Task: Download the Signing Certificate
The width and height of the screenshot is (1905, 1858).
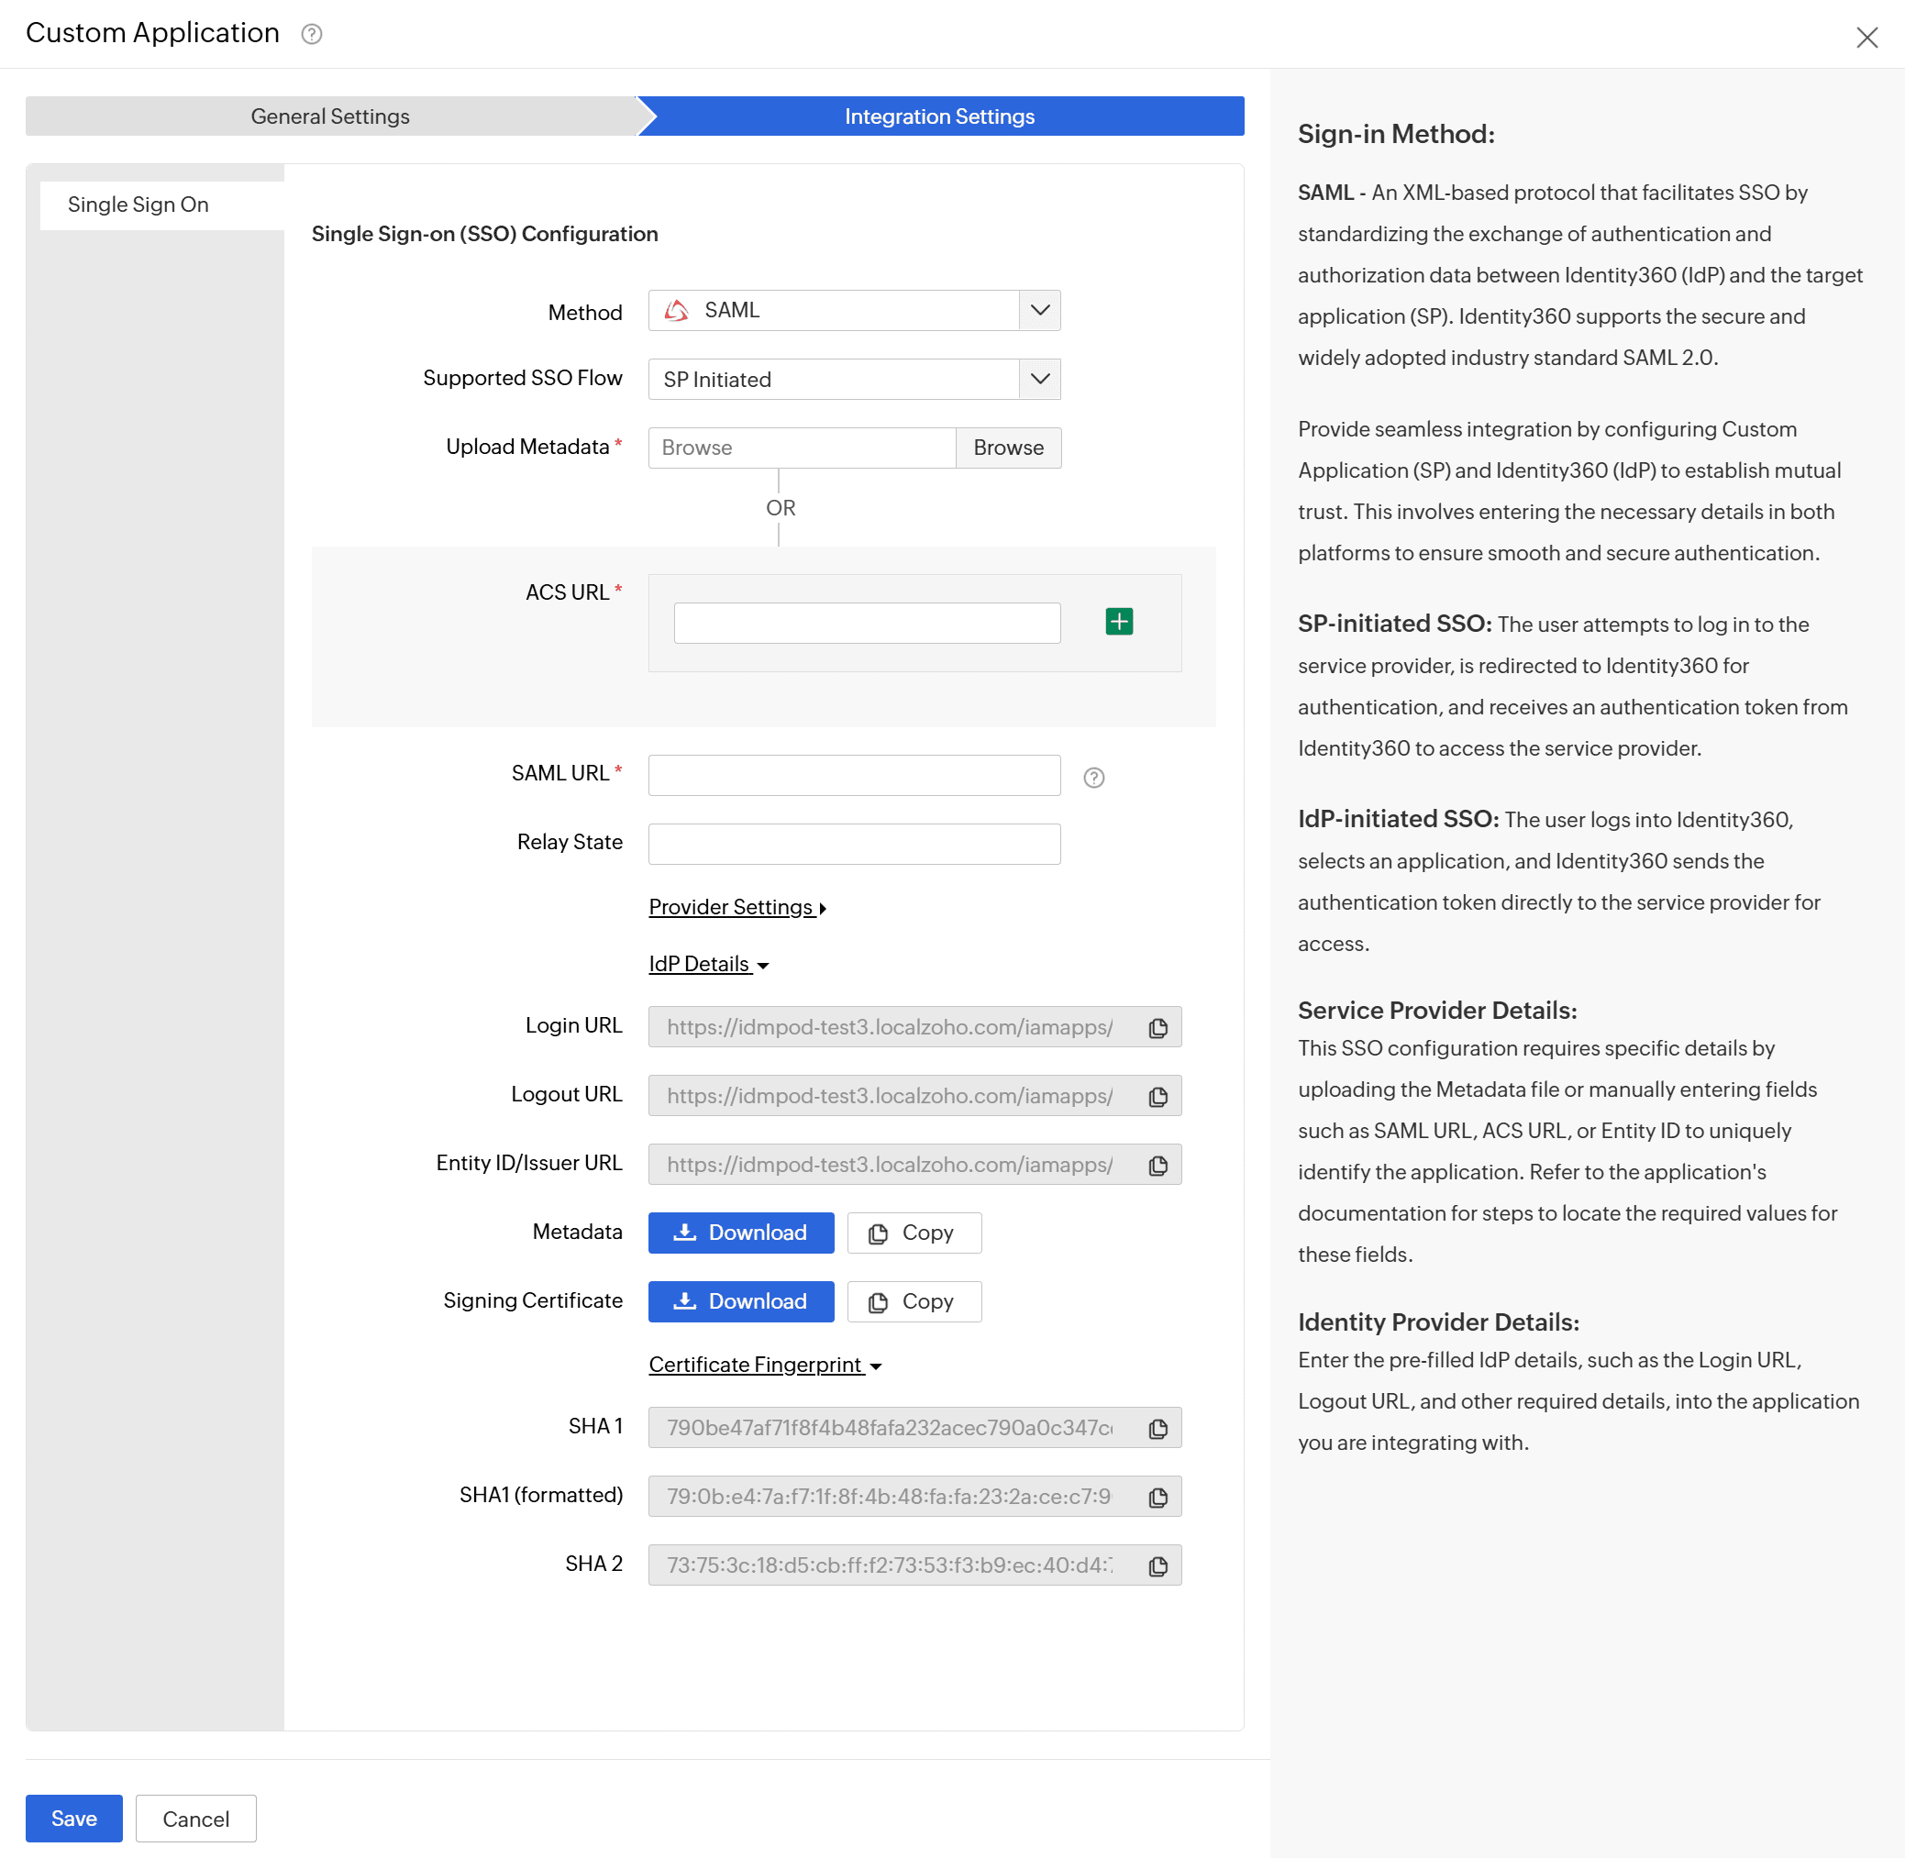Action: click(x=741, y=1301)
